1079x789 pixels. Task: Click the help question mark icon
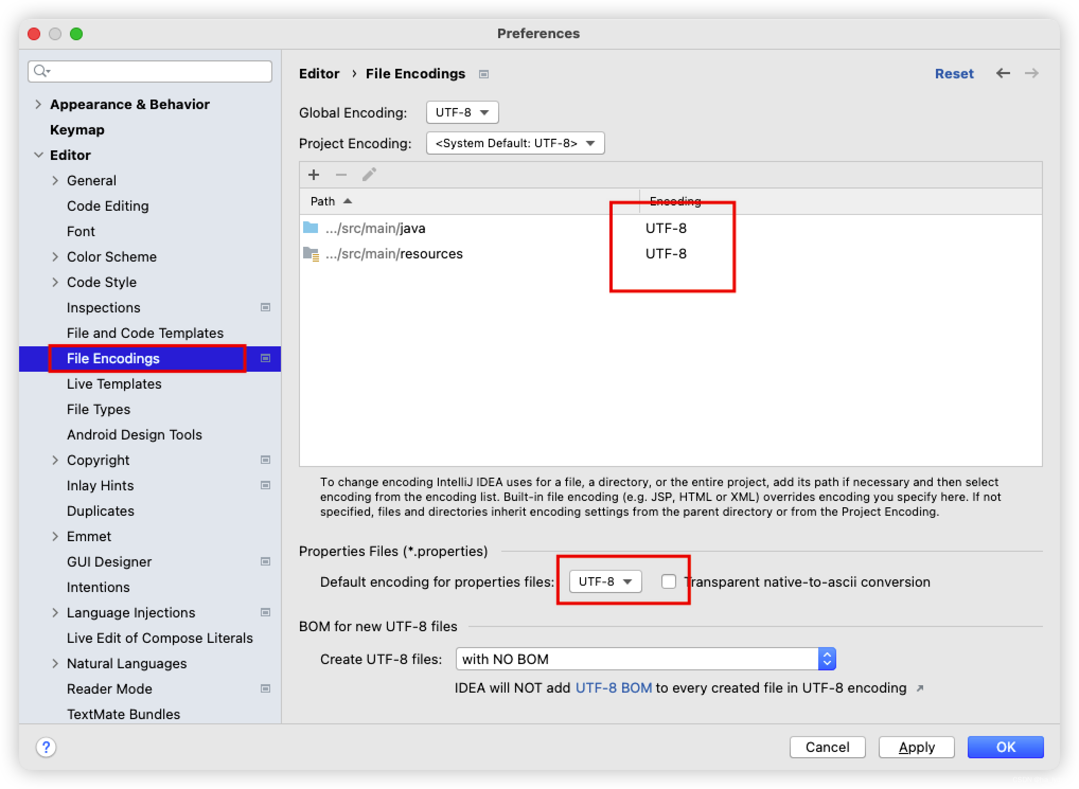(x=46, y=747)
